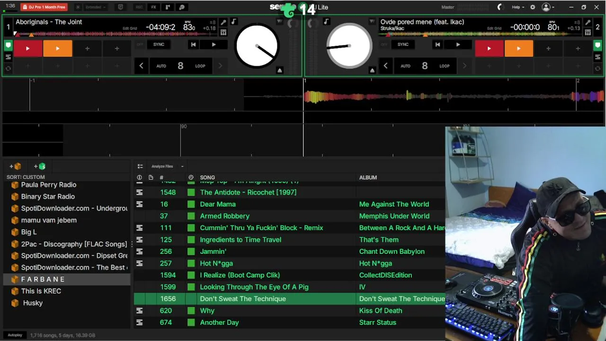
Task: Eject the track from deck 2
Action: click(x=372, y=70)
